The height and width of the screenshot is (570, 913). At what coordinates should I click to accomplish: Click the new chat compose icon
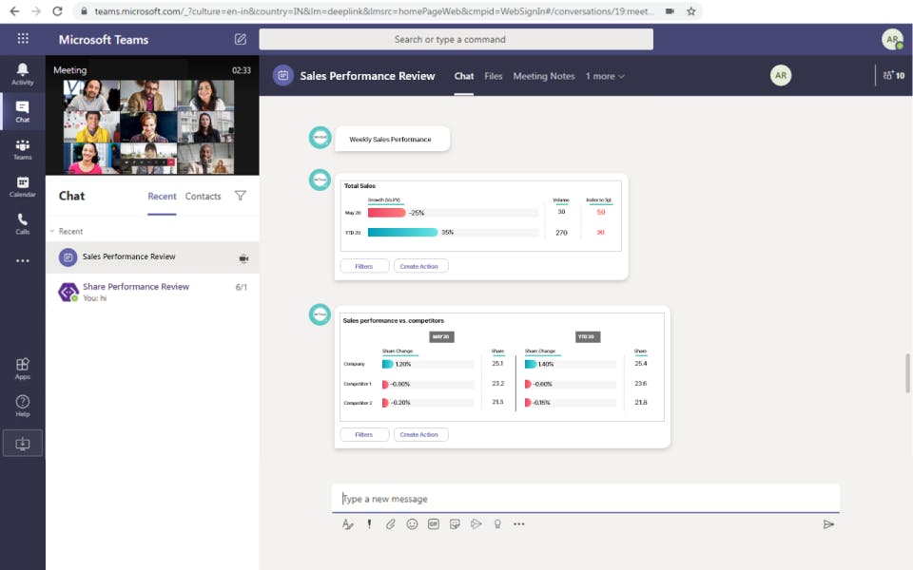(x=240, y=39)
